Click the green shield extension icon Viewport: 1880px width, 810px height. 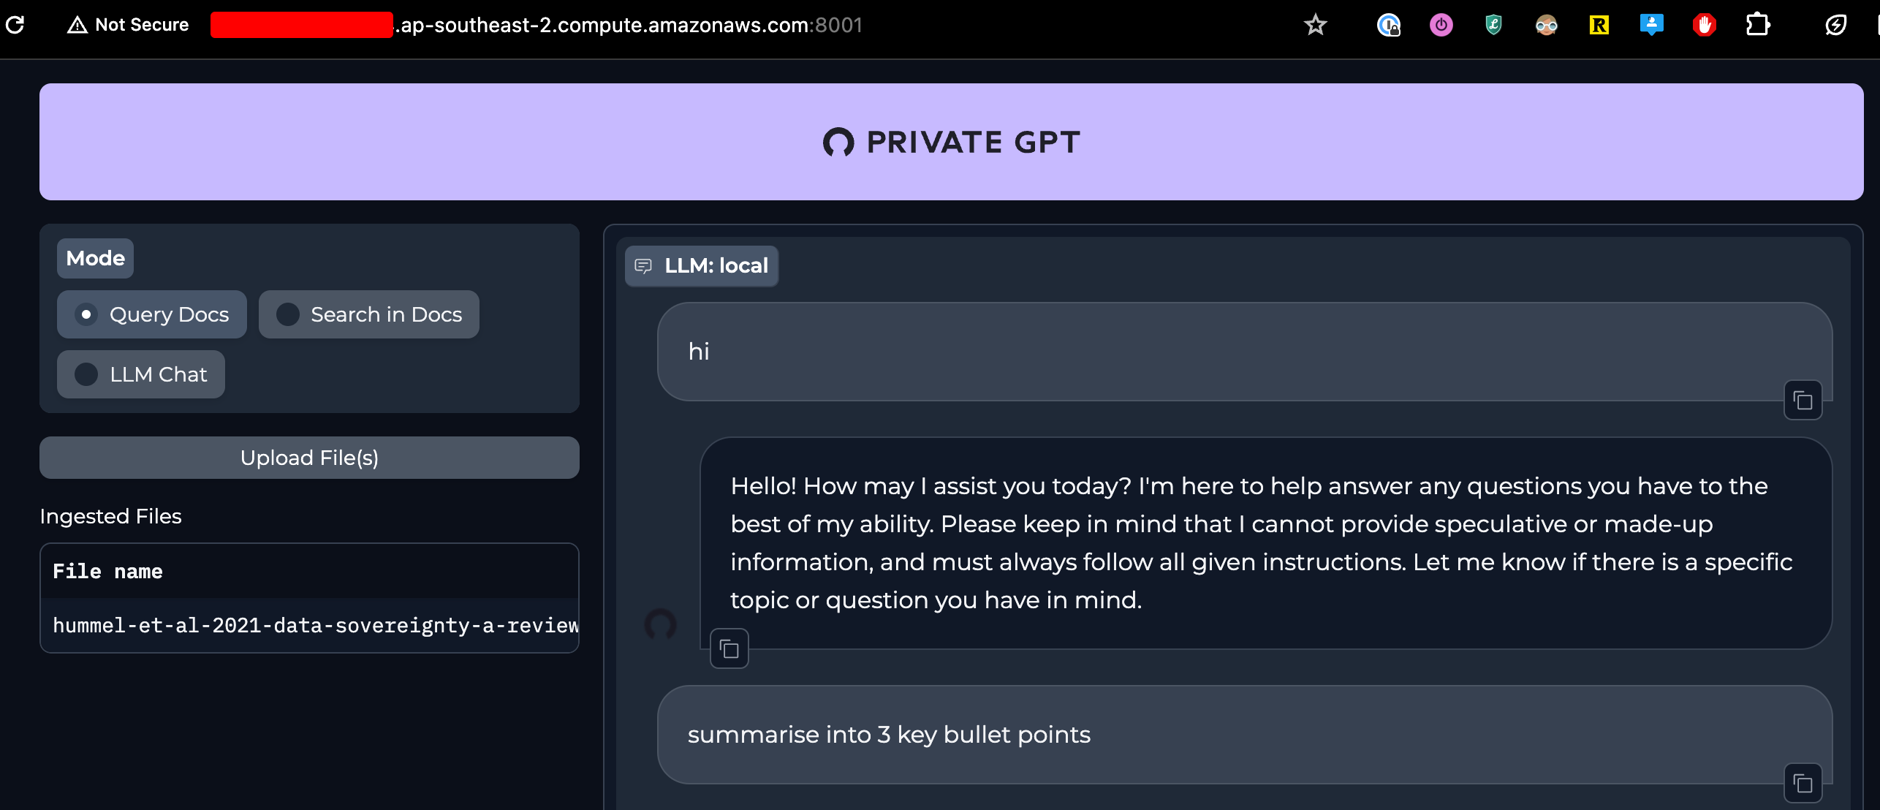pyautogui.click(x=1493, y=25)
